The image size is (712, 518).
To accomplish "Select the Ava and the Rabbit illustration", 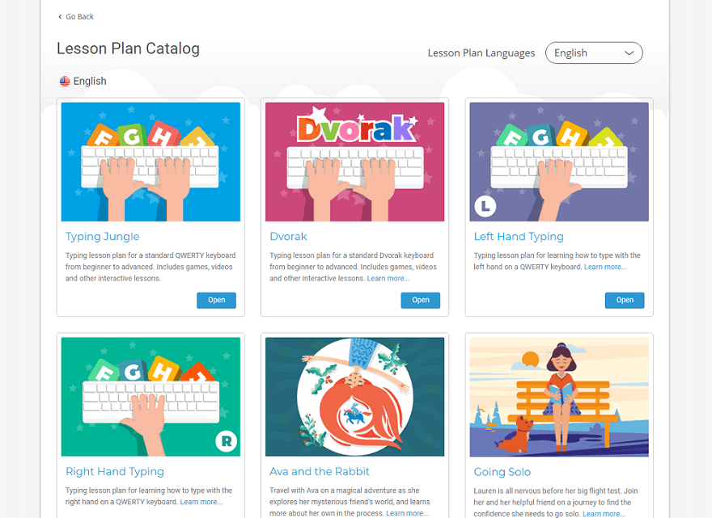I will click(355, 397).
